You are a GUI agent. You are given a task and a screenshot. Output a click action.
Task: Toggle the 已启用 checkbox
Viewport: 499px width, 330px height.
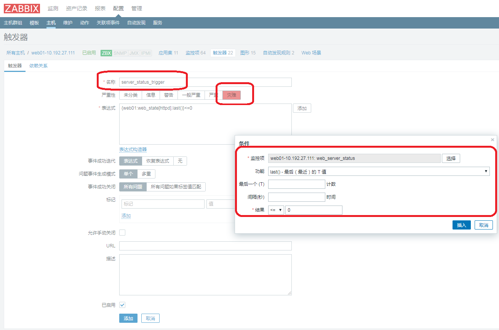122,305
